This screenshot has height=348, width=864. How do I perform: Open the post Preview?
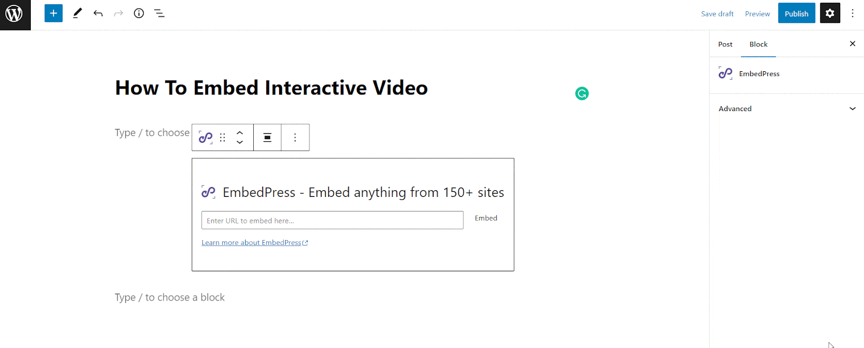pos(758,14)
